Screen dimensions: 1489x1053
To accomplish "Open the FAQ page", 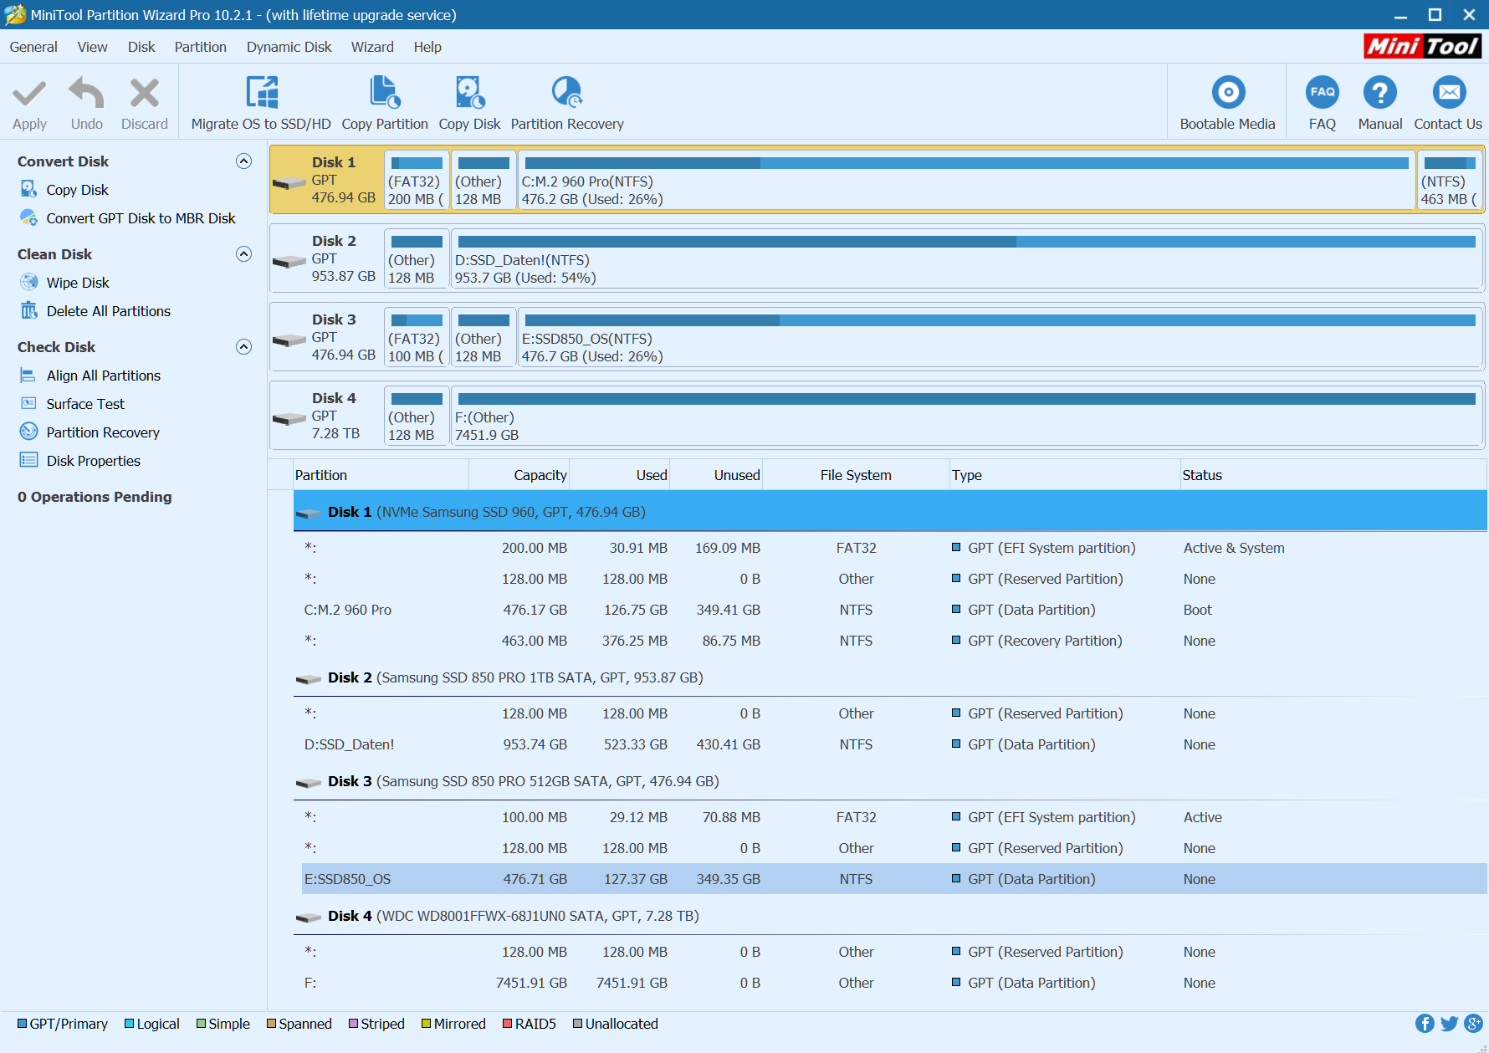I will pyautogui.click(x=1323, y=104).
